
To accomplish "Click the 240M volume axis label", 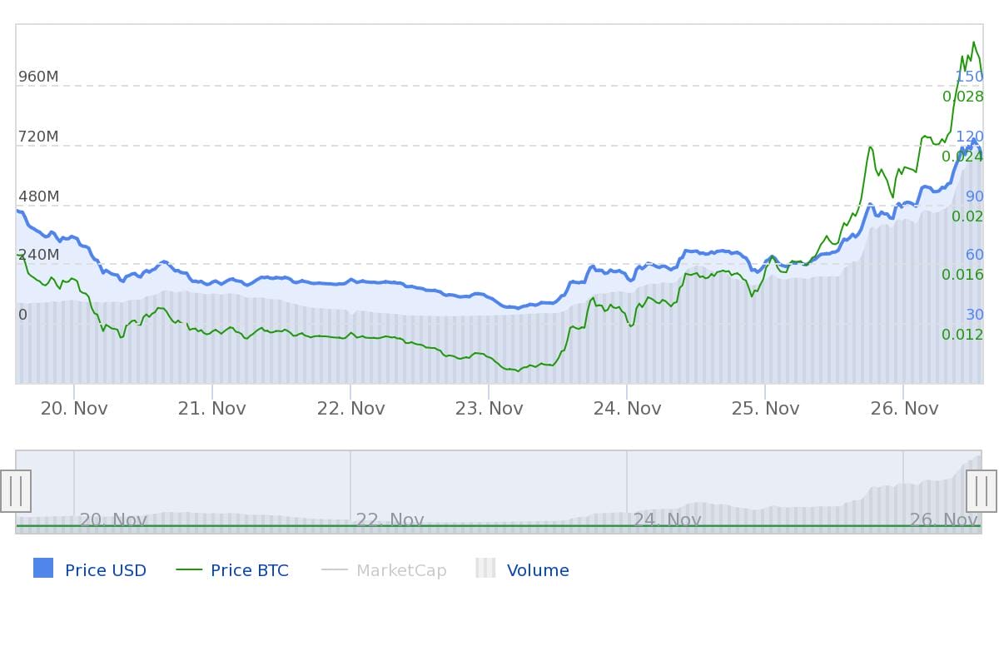I will pos(38,255).
